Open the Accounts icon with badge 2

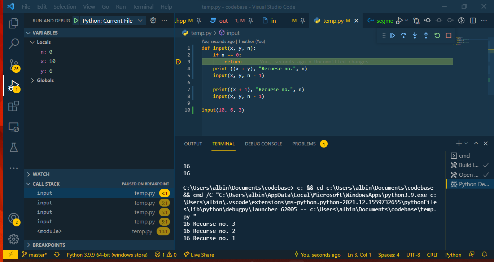tap(14, 219)
